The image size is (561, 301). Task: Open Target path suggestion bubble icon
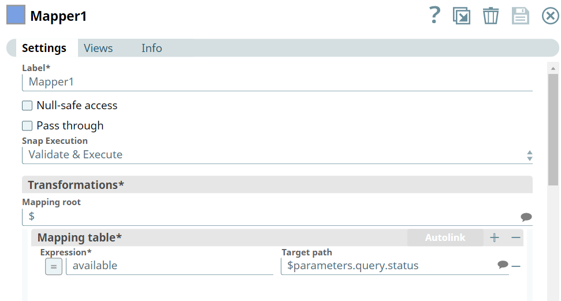503,265
